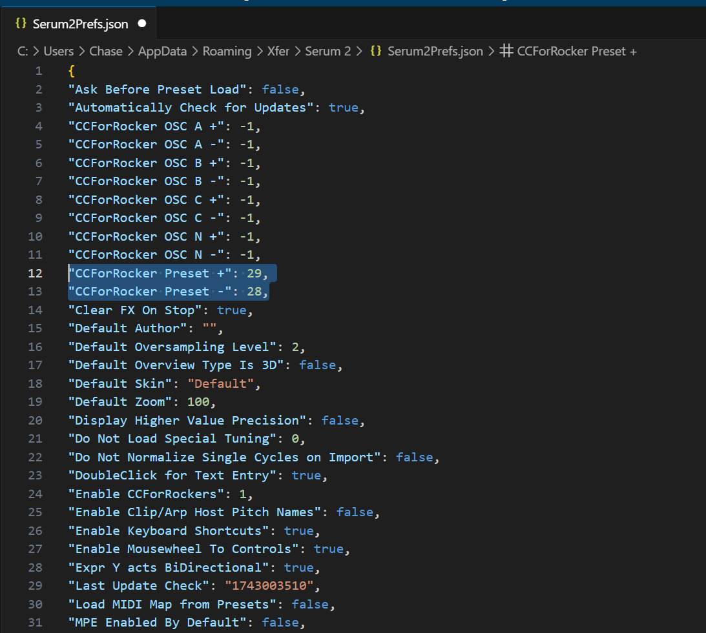706x633 pixels.
Task: Click line number 12 in the gutter
Action: (35, 273)
